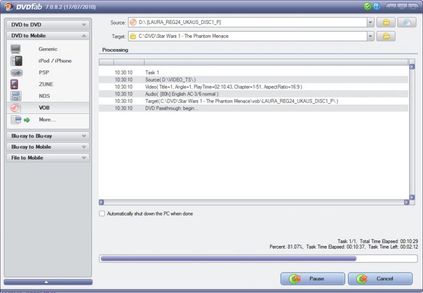Pause the current processing task

(x=313, y=278)
